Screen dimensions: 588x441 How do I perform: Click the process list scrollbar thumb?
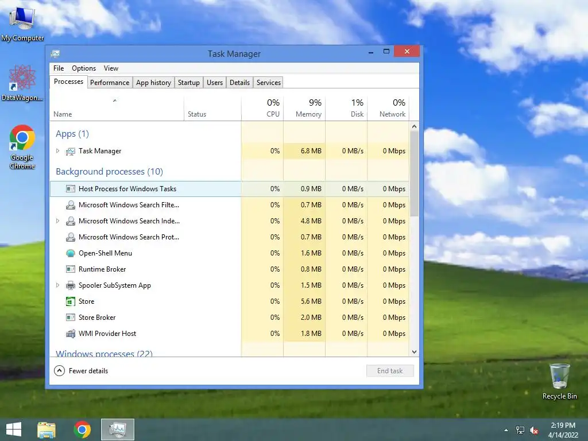(415, 173)
